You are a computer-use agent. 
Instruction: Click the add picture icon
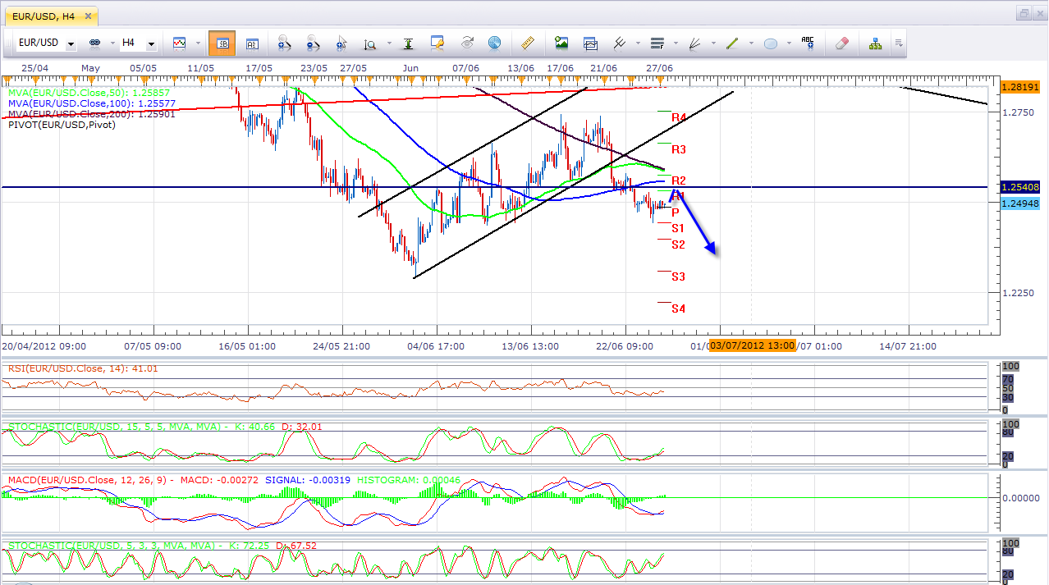tap(561, 43)
